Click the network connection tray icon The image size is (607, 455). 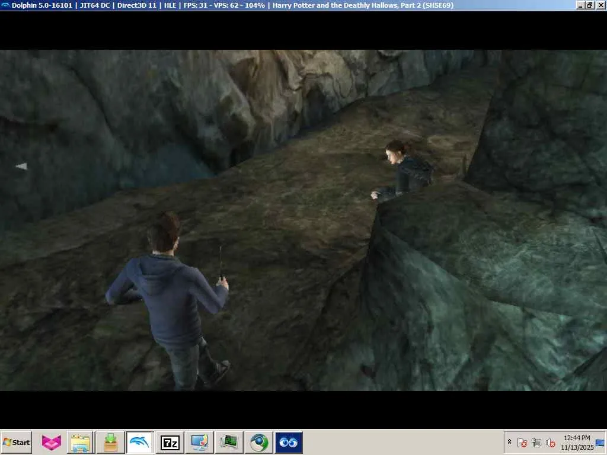536,443
